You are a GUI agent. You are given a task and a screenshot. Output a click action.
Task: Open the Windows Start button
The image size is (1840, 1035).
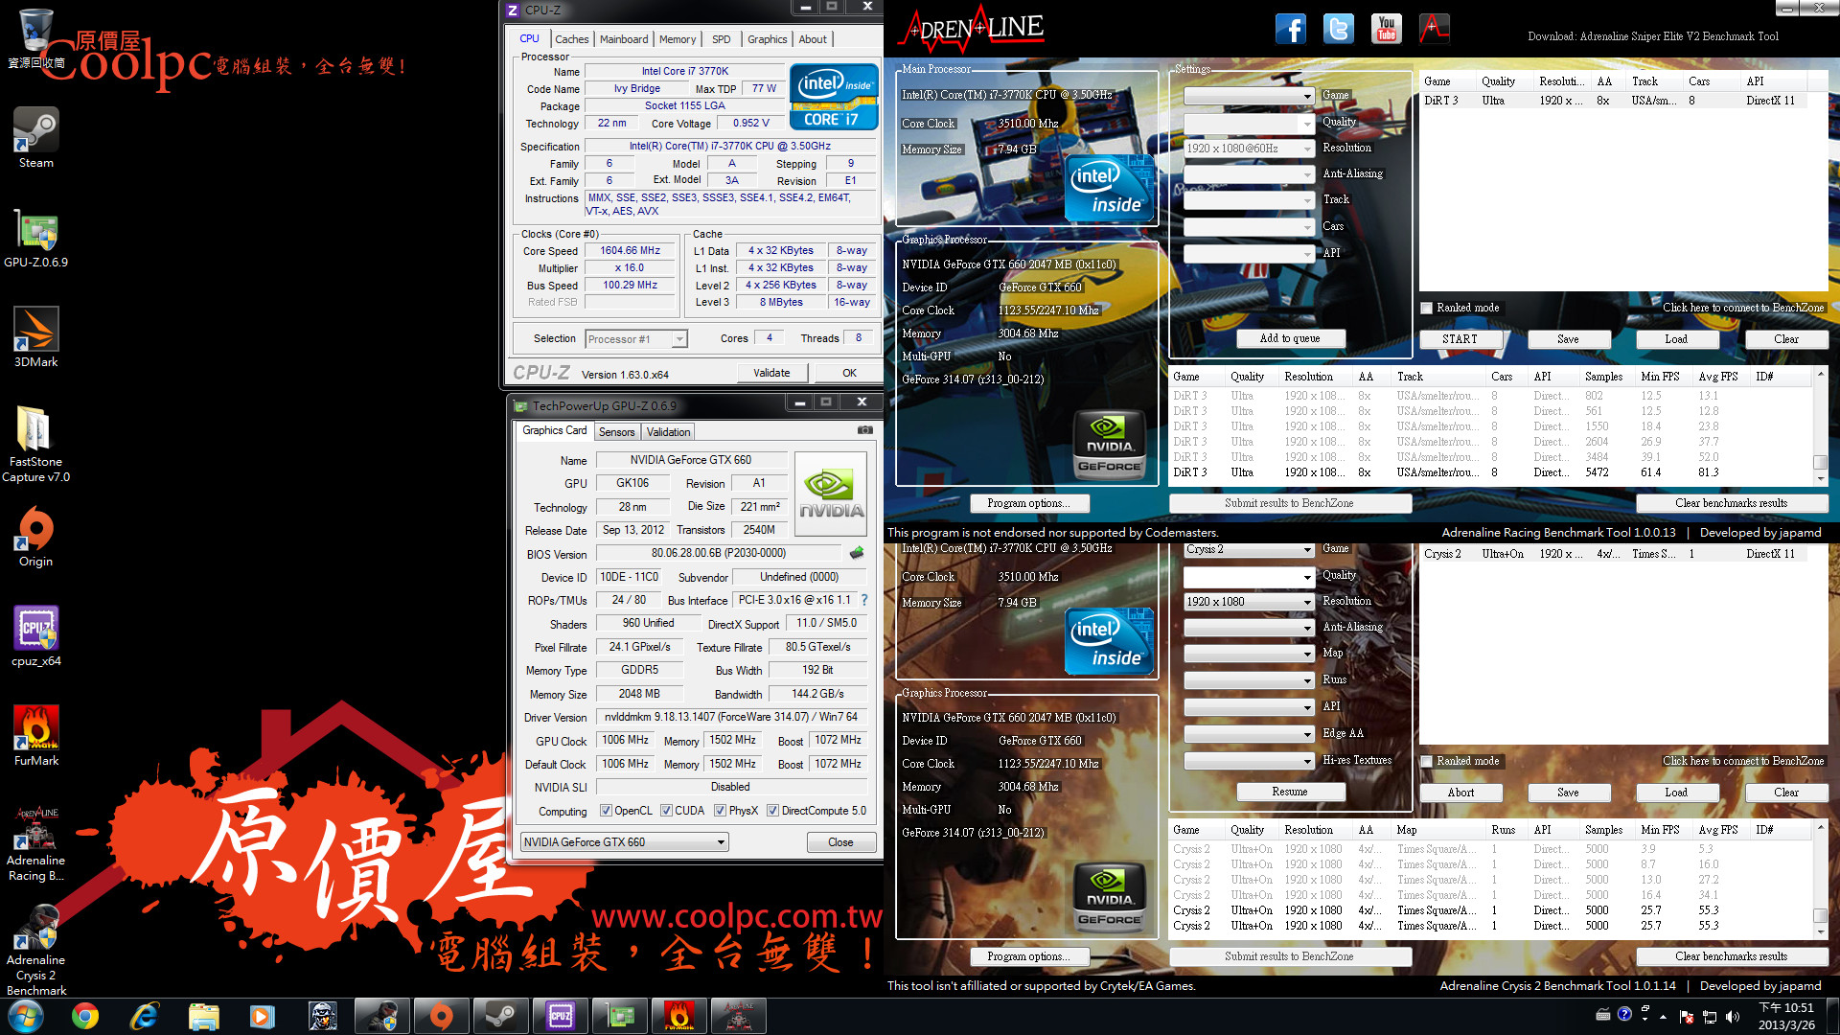click(x=26, y=1016)
